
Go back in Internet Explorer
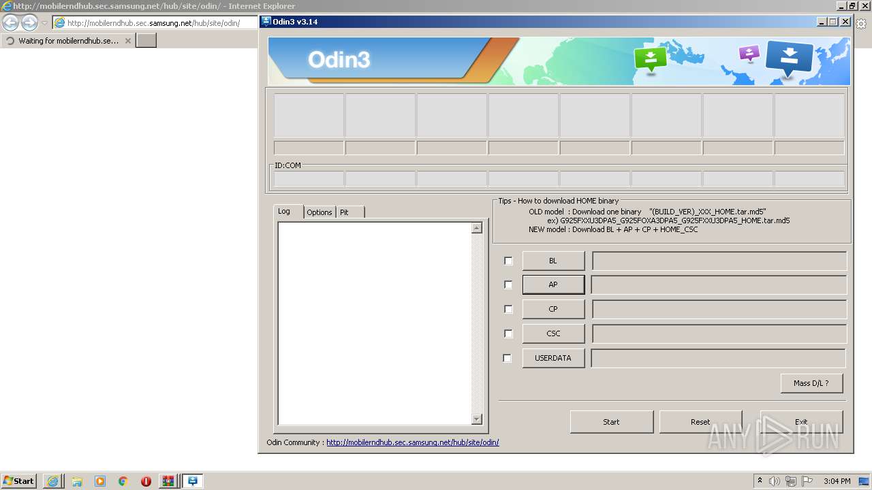(10, 22)
